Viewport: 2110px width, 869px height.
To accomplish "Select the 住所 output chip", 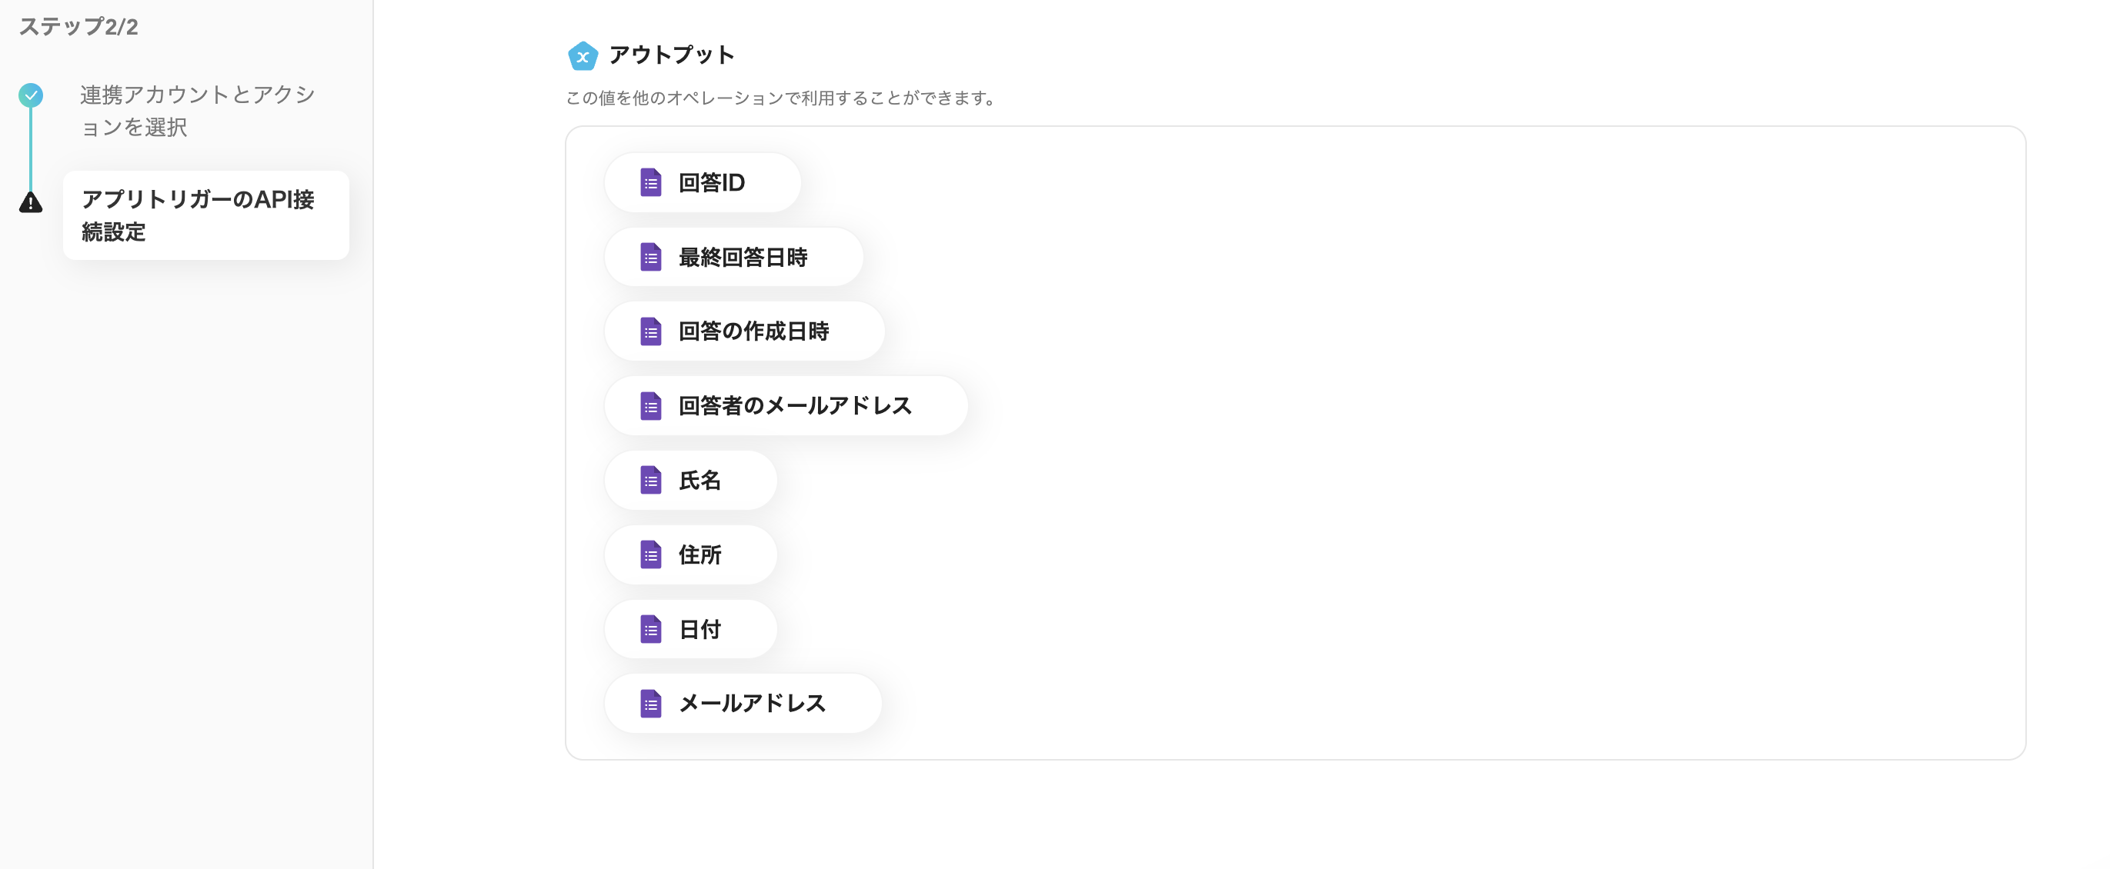I will coord(690,554).
